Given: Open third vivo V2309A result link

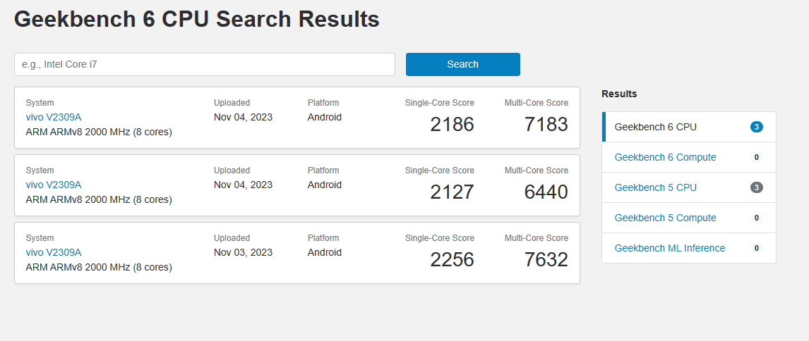Looking at the screenshot, I should click(54, 252).
